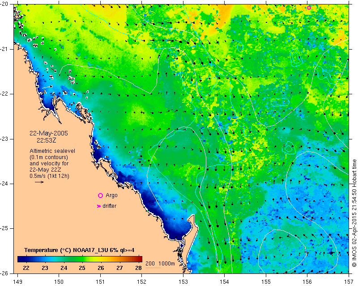358x286 pixels.
Task: Click colorbar tick label '27'
Action: coord(119,268)
